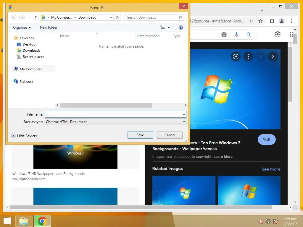Select Downloads in the address path
Image resolution: width=303 pixels, height=227 pixels.
87,17
